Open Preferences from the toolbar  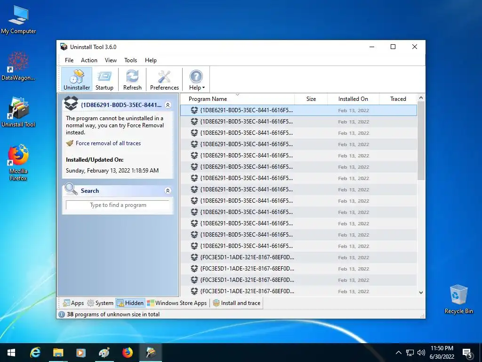point(164,79)
